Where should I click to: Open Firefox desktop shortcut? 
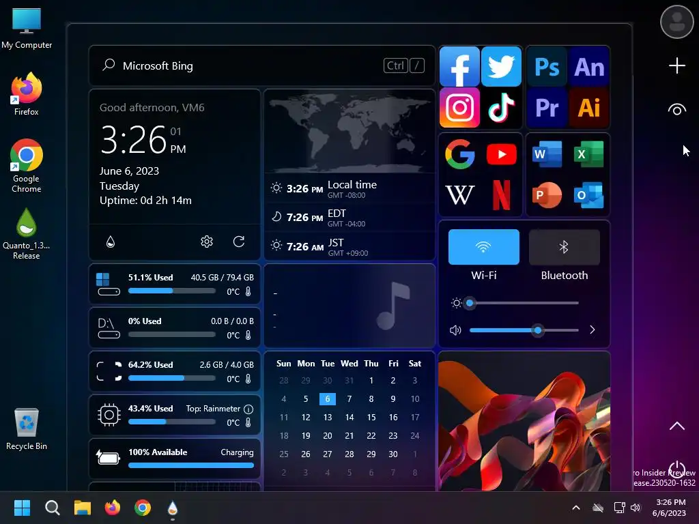(x=27, y=94)
